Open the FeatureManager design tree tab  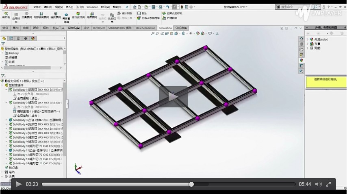(4, 38)
